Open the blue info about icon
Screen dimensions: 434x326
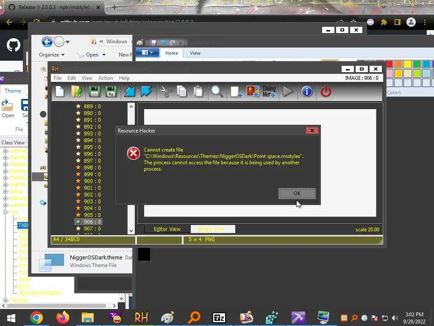(307, 92)
